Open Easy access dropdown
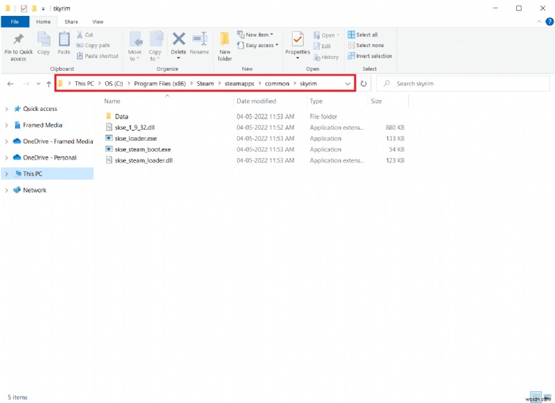The width and height of the screenshot is (555, 403). (x=257, y=45)
